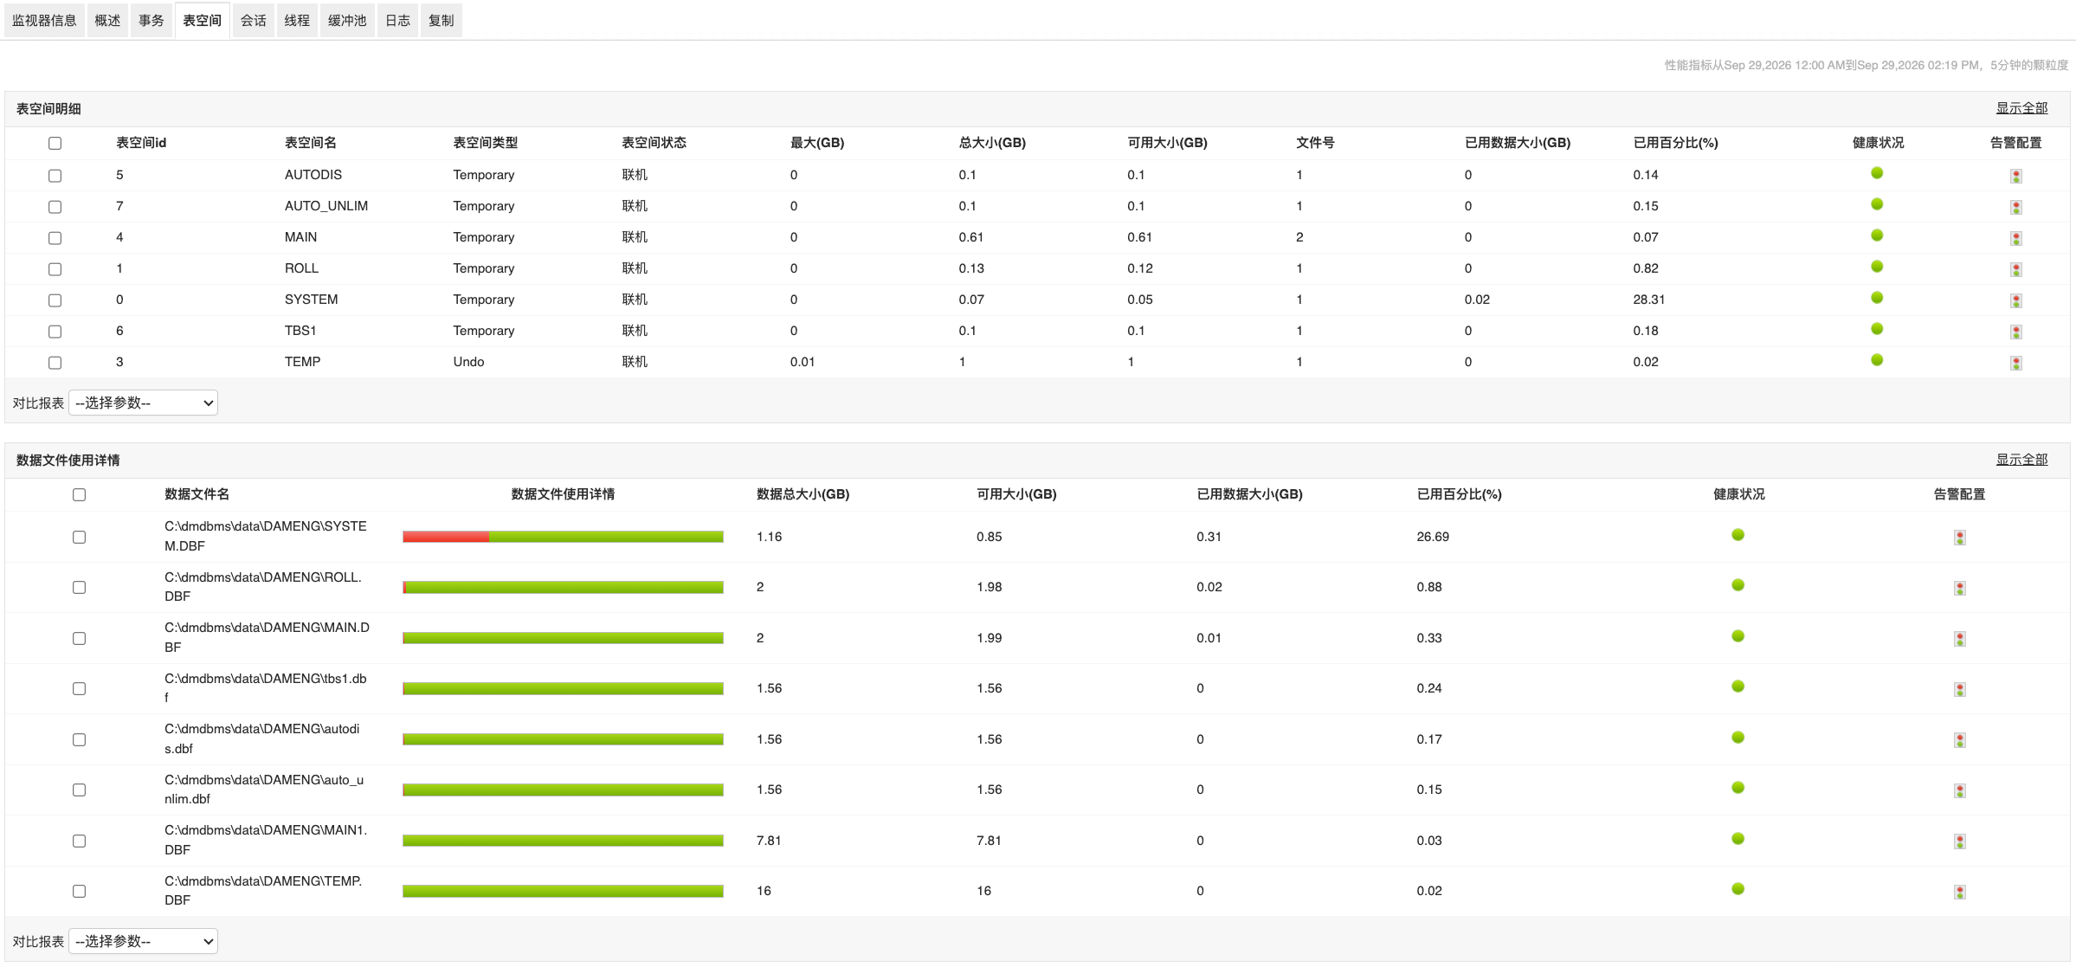2076x967 pixels.
Task: Open alarm config icon for MAIN tablespace row
Action: [2015, 238]
